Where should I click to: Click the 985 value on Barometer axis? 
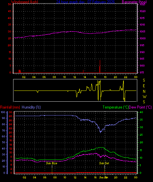click(142, 59)
